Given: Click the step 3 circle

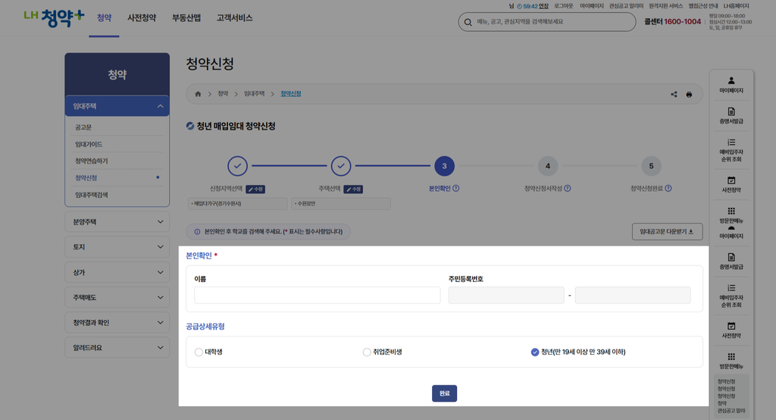Looking at the screenshot, I should pyautogui.click(x=444, y=166).
